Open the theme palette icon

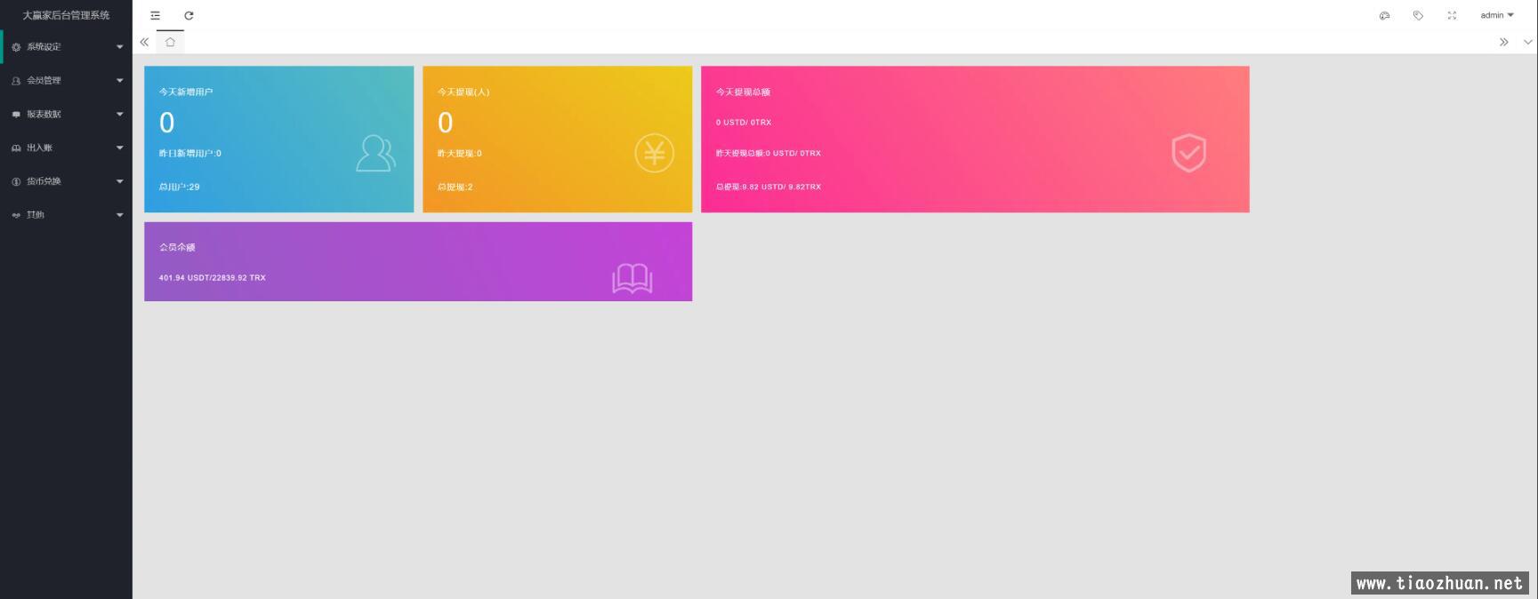1384,15
